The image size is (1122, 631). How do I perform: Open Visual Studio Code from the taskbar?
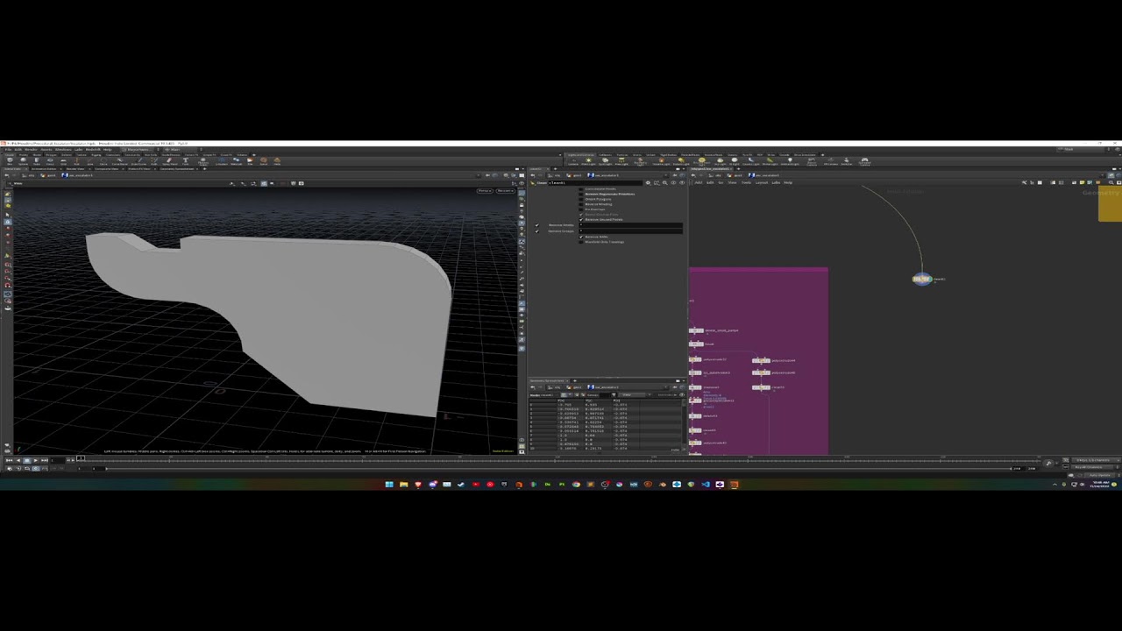point(705,484)
